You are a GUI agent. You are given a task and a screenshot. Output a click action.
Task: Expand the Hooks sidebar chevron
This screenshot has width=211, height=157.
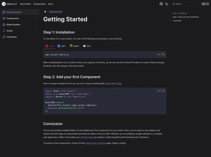click(x=36, y=31)
